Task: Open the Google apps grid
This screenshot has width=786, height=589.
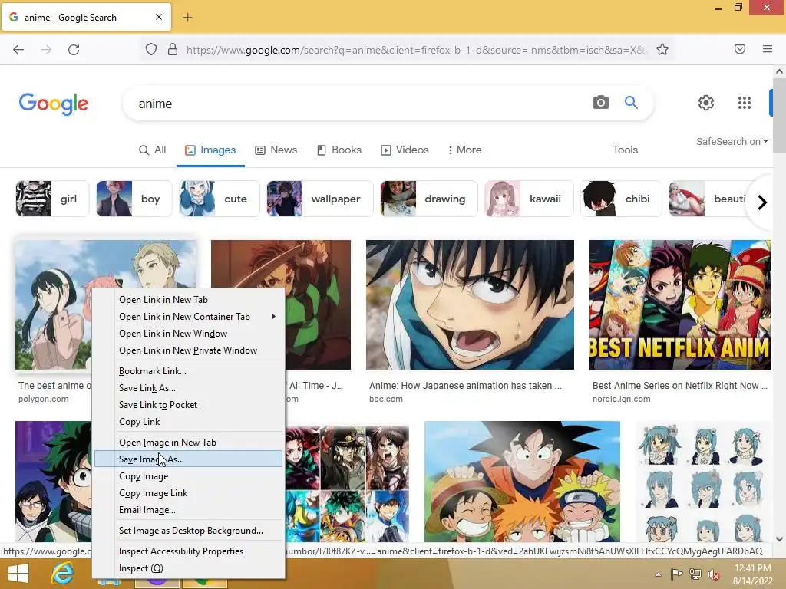Action: [745, 103]
